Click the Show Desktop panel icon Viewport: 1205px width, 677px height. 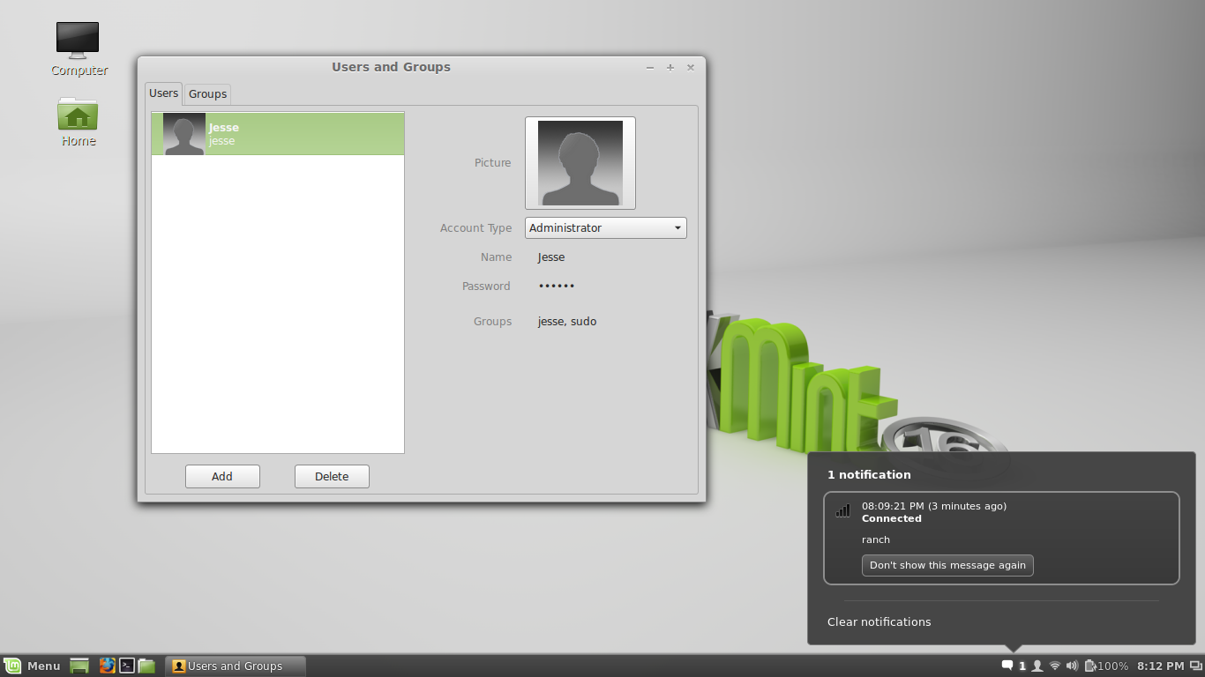pos(79,666)
